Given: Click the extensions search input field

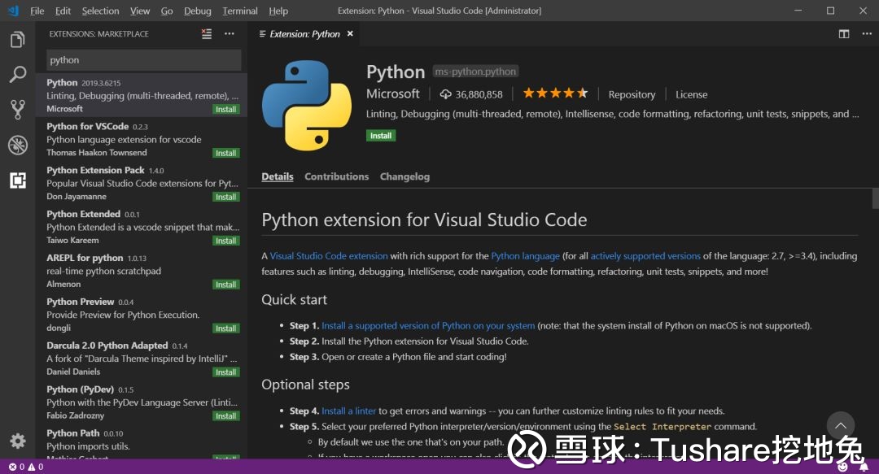Looking at the screenshot, I should (143, 60).
